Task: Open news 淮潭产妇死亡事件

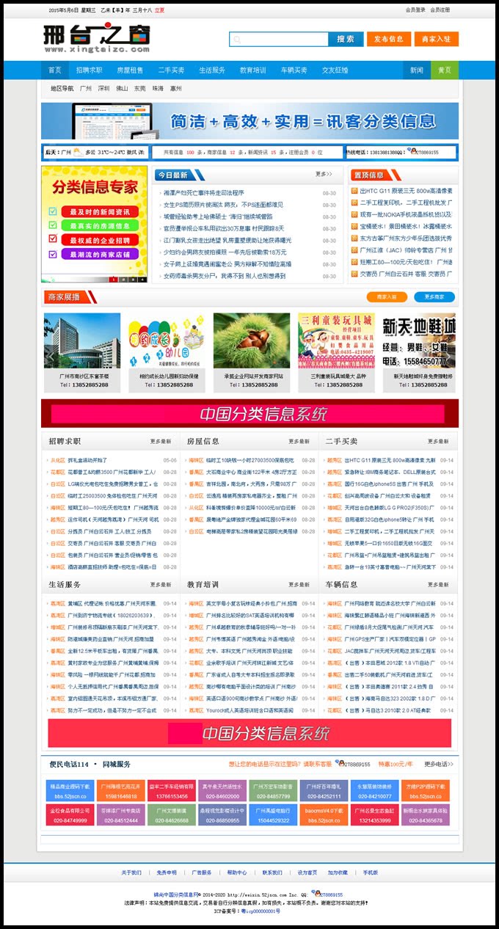Action: (204, 193)
